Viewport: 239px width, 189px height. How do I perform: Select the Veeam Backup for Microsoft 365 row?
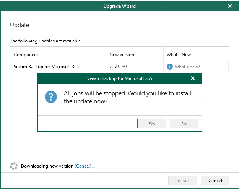tap(119, 67)
